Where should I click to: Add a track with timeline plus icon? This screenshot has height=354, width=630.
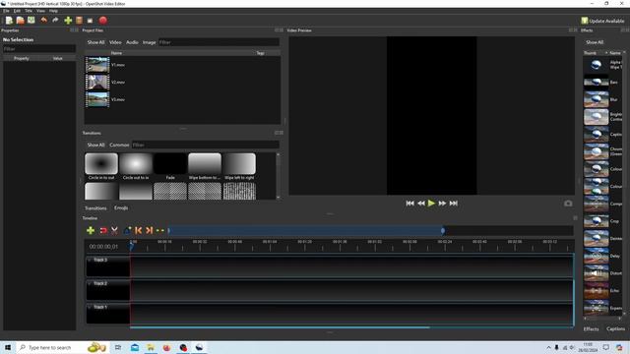pos(91,230)
